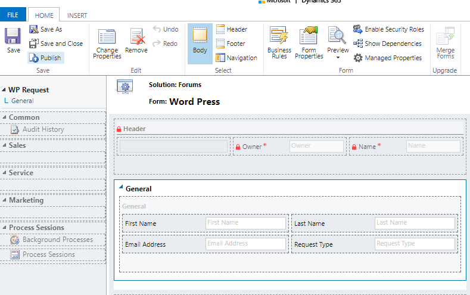Open Enable Security Roles

point(388,29)
